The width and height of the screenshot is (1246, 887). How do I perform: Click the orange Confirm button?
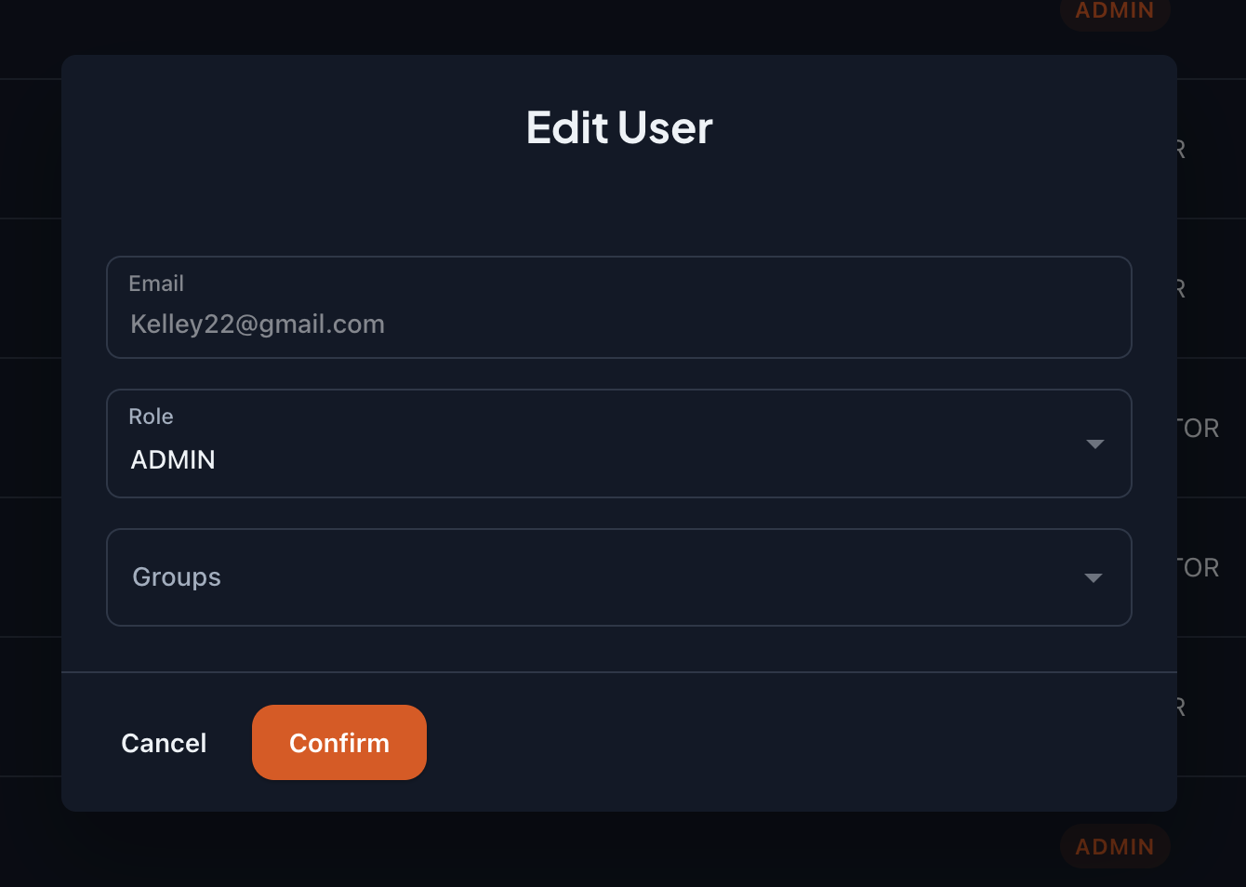[x=338, y=742]
